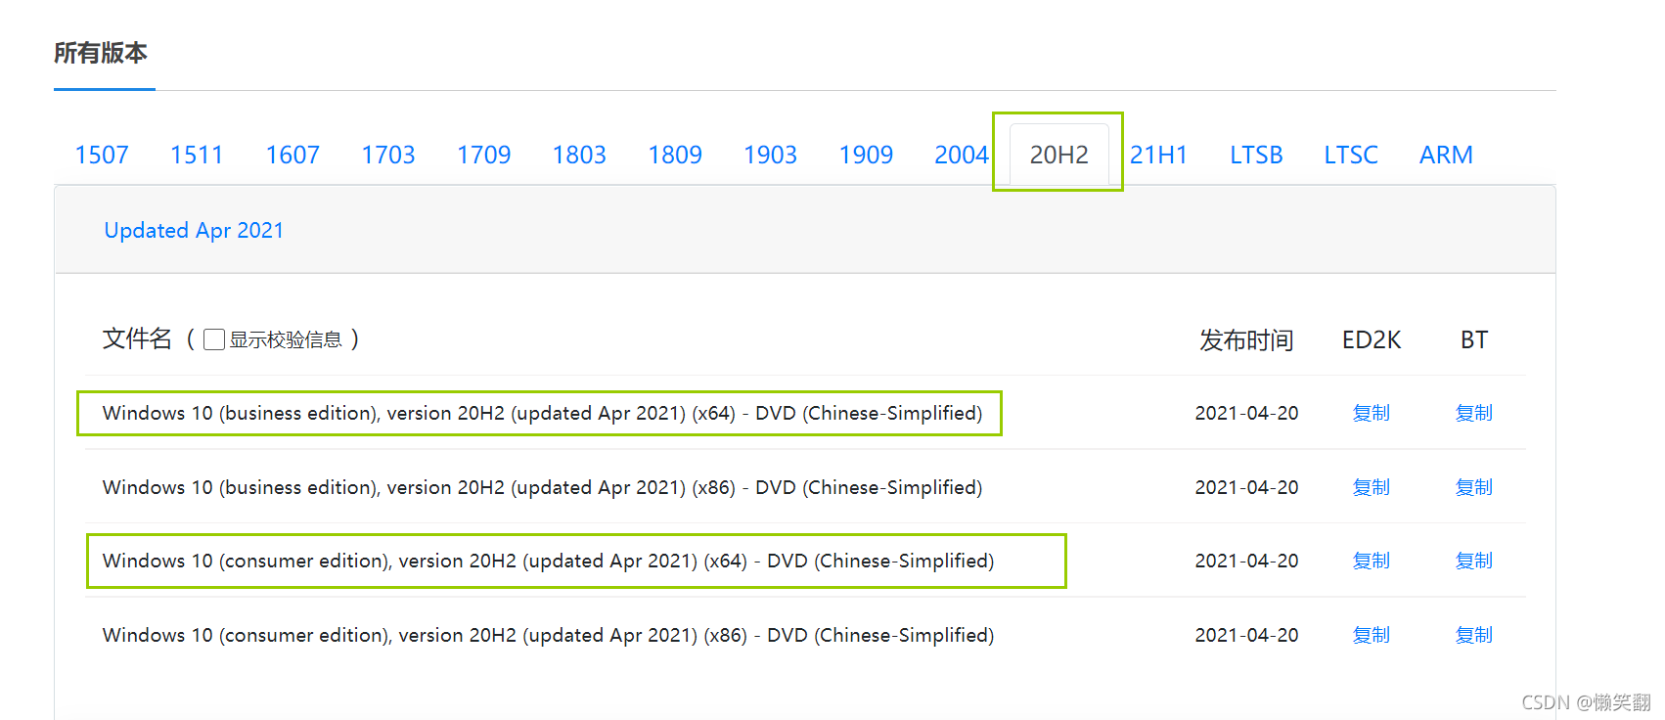Open the 所有版本 section tab

point(101,53)
